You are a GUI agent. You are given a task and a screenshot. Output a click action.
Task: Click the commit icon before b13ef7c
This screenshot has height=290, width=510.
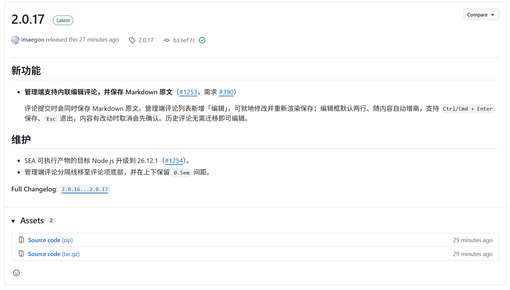[167, 40]
